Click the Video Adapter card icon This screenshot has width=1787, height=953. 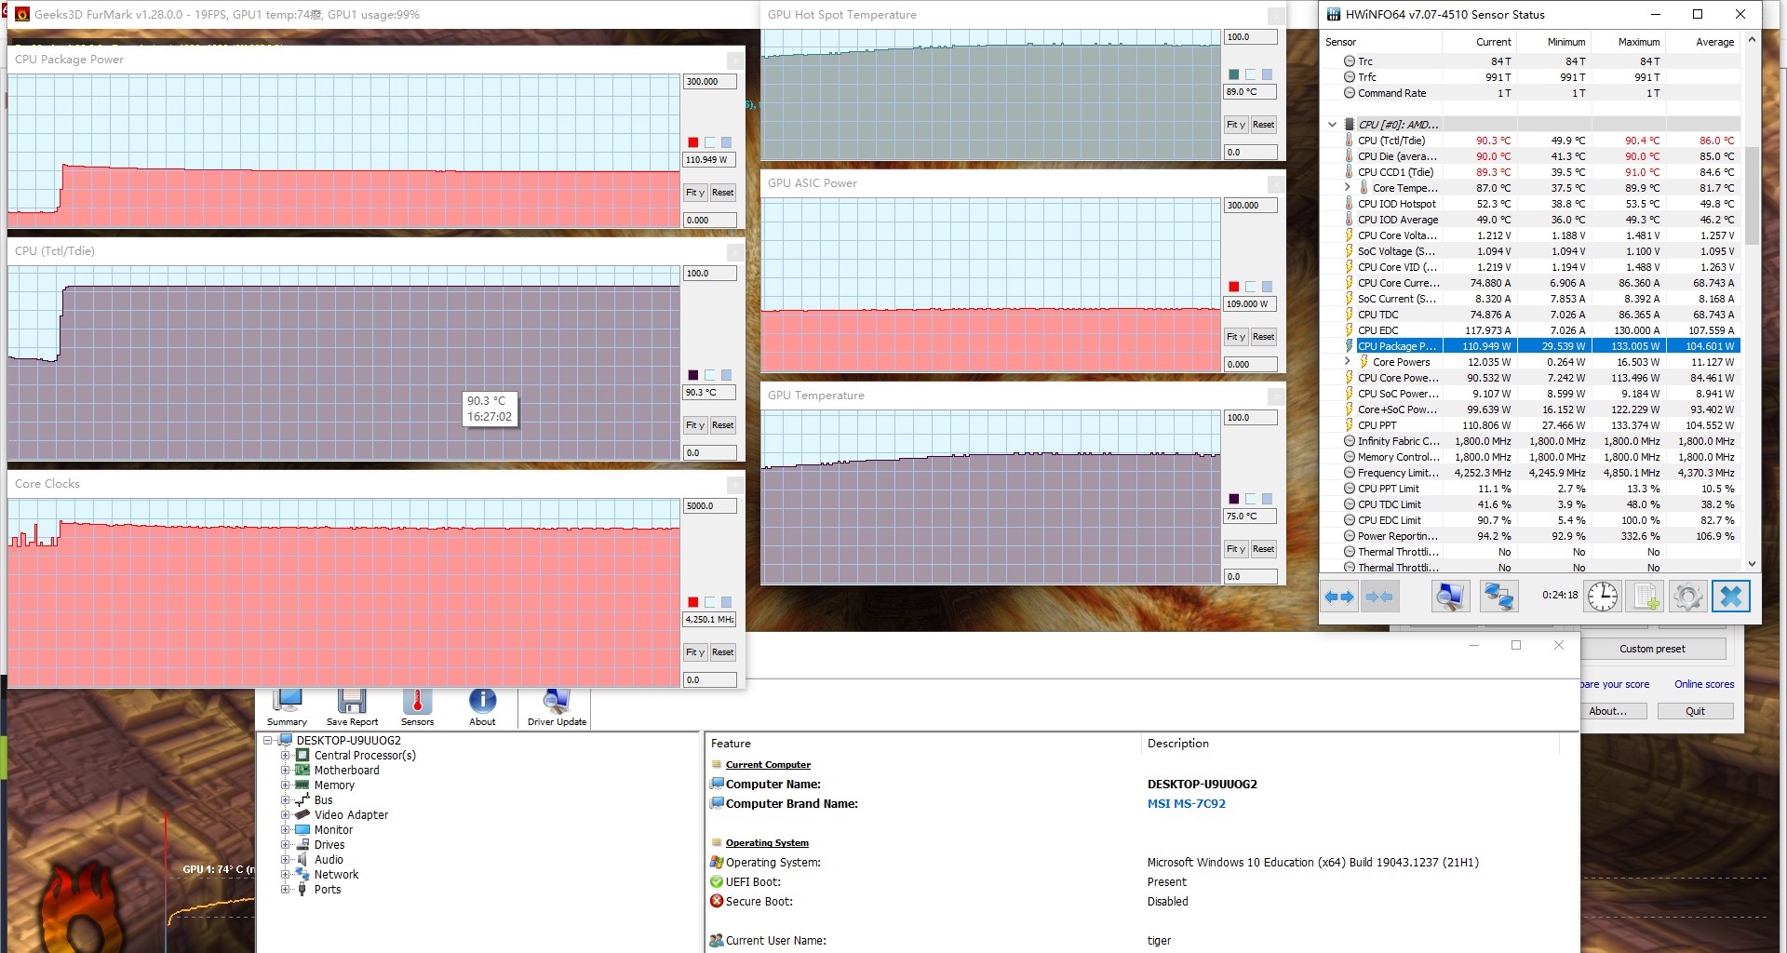click(x=302, y=815)
